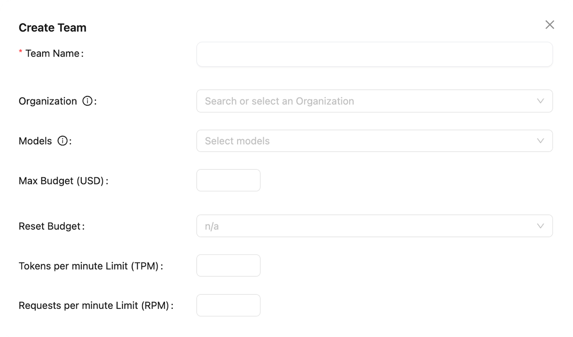Open the Search or select an Organization dropdown

click(375, 101)
